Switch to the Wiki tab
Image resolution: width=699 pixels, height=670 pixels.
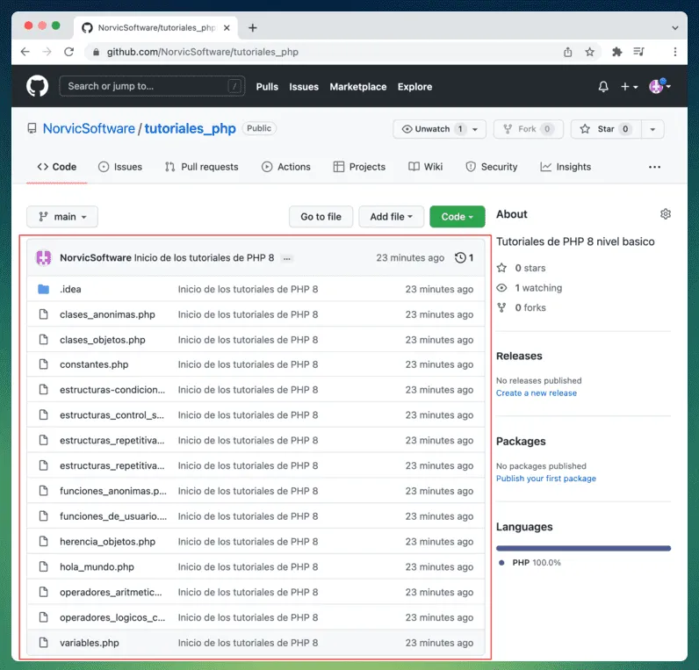(x=425, y=167)
